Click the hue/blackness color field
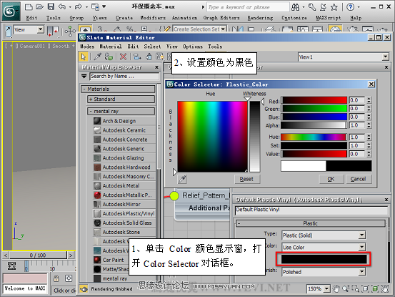Screen dimensions: 395x297 coord(213,137)
